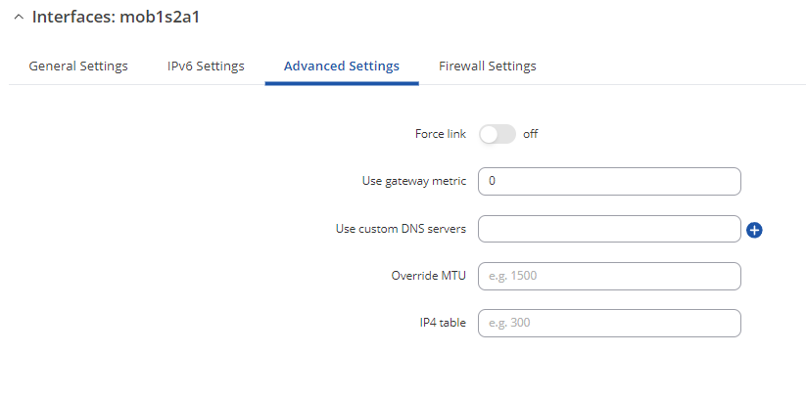Click the Force link label text

pos(441,134)
